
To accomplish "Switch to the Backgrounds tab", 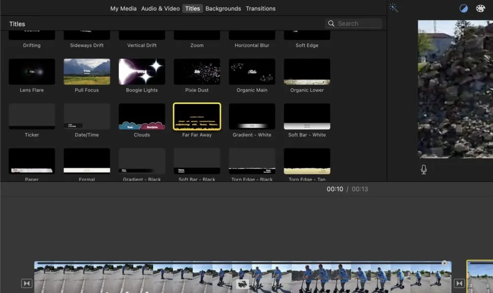I will coord(223,8).
